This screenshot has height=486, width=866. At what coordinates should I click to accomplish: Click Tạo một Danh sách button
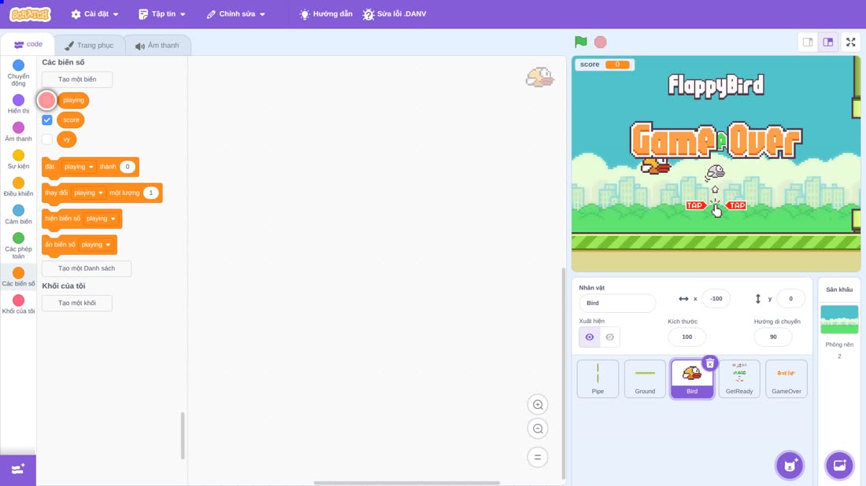coord(87,268)
